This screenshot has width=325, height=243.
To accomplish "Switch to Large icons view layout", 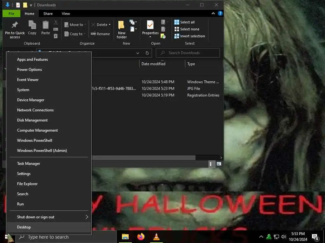I will (219, 164).
